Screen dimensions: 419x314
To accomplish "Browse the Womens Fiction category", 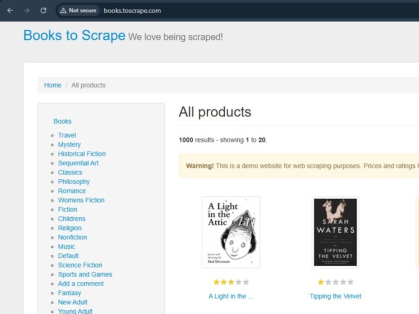I will coord(81,200).
